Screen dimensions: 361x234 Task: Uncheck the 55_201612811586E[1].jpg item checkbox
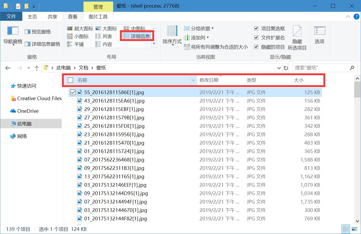(x=73, y=92)
